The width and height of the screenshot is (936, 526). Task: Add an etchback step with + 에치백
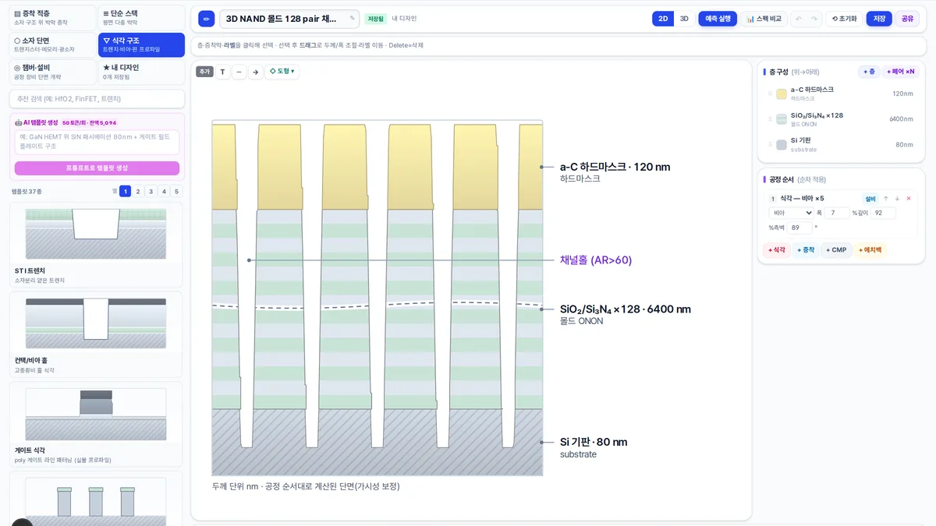(x=870, y=250)
